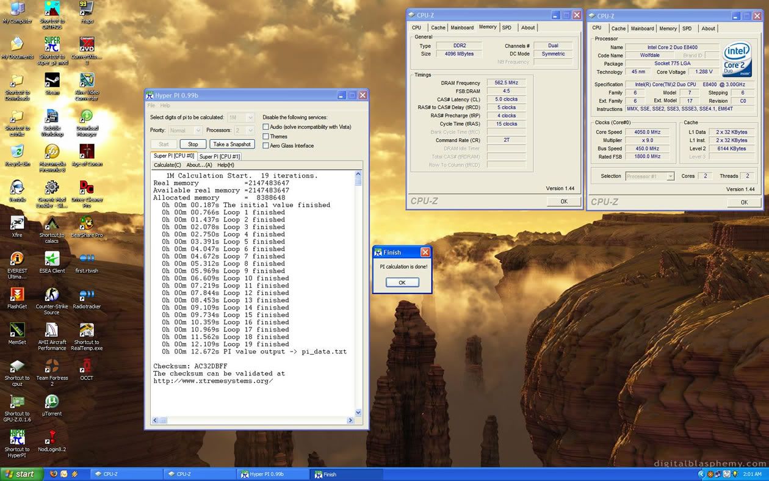
Task: Switch to the Finish taskbar button
Action: click(346, 474)
